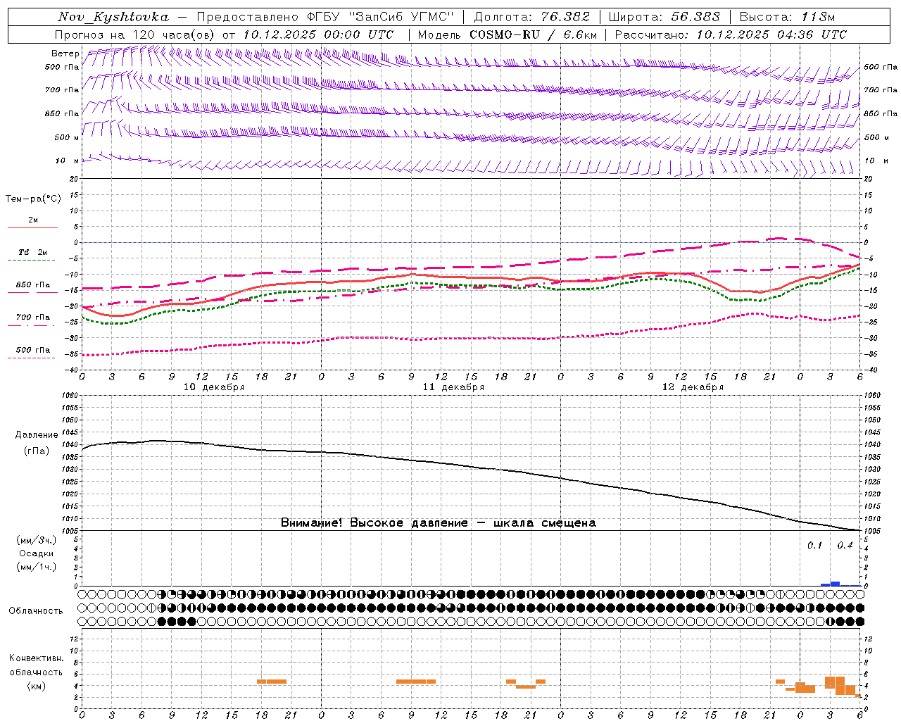
Task: Click the '12 декабря' date label
Action: tap(693, 387)
